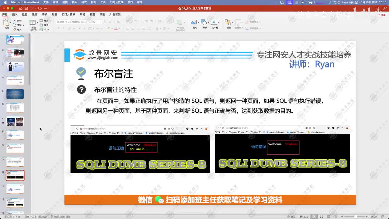Save the presentation with the floppy disk icon

26,8
